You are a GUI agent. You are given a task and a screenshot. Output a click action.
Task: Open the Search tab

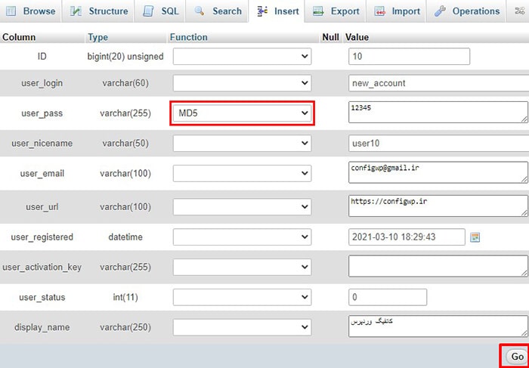pos(218,11)
